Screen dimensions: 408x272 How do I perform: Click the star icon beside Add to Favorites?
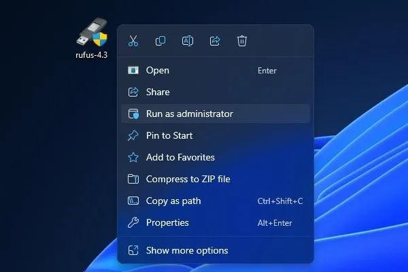[133, 157]
